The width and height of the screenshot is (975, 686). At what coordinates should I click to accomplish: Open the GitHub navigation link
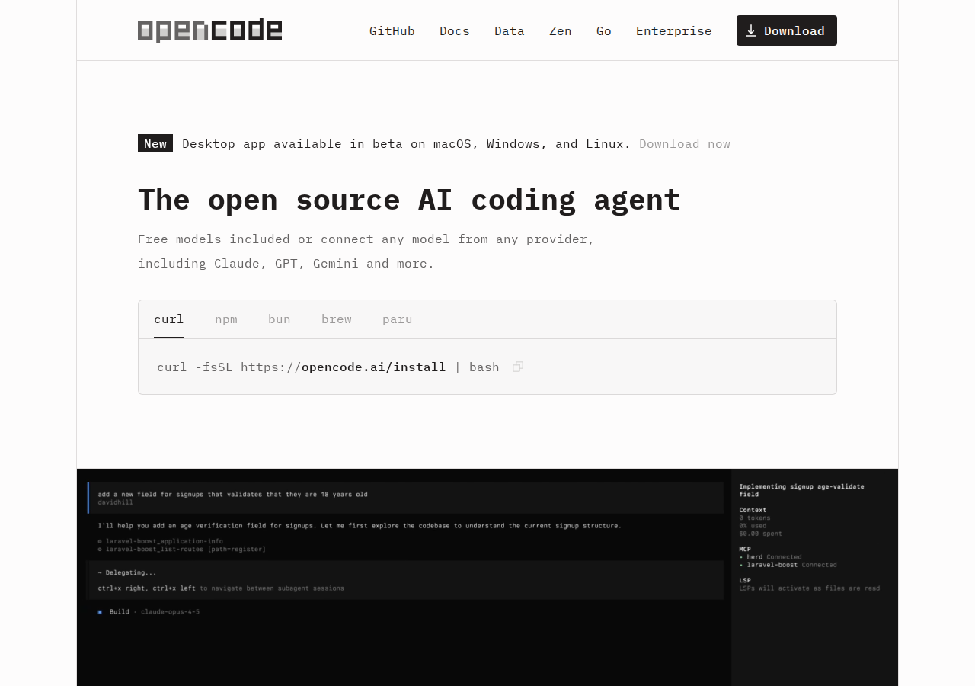[x=392, y=30]
